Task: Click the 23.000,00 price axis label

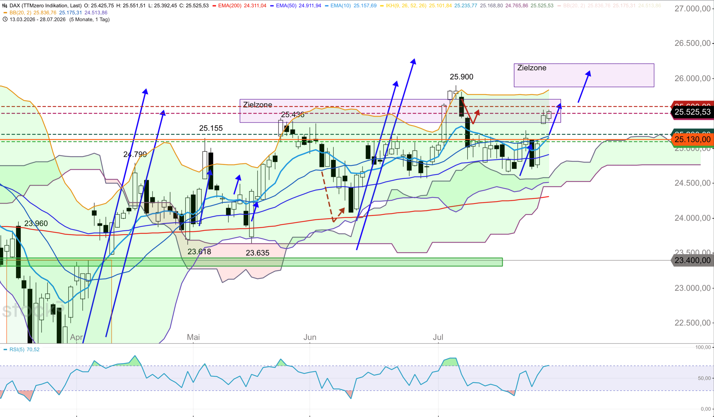Action: (693, 288)
